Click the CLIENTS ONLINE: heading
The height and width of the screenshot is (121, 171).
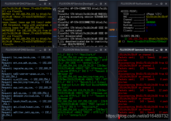coord(130,36)
